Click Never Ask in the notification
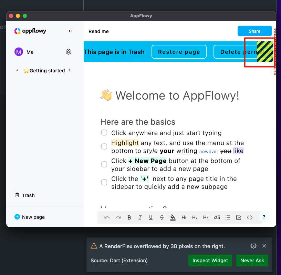Screen dimensions: 281x275 [x=252, y=261]
